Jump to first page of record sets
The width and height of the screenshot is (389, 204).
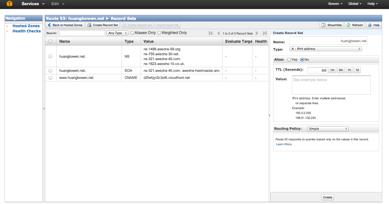(211, 33)
